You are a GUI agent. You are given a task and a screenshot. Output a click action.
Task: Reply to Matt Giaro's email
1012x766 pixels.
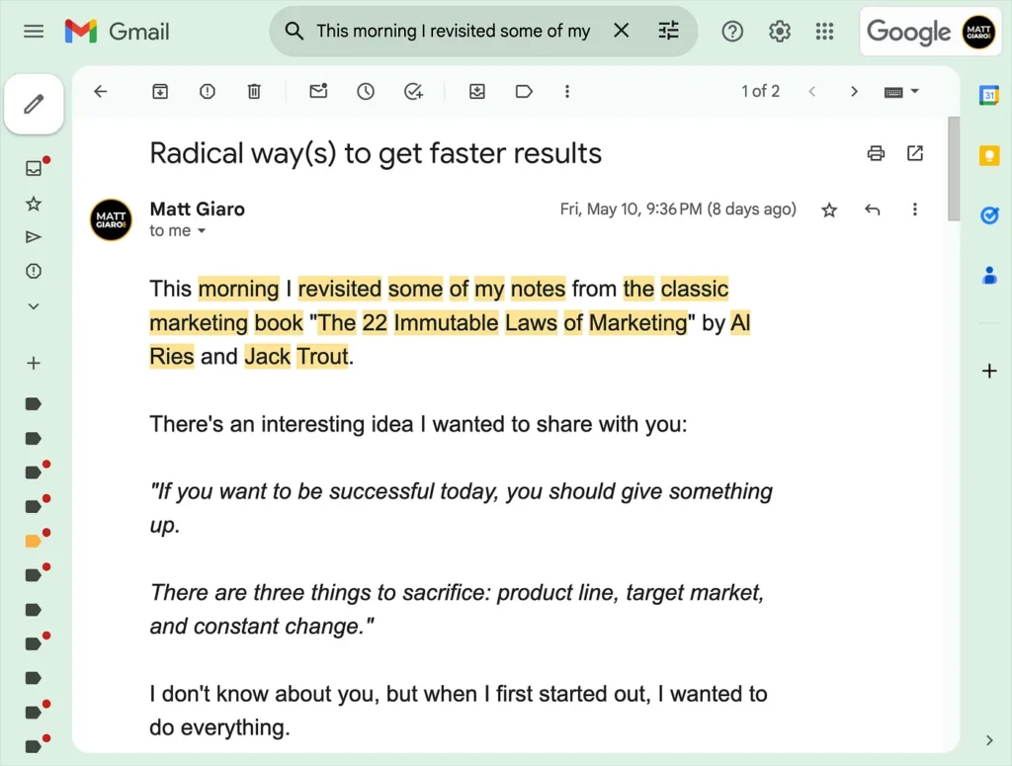pos(872,210)
